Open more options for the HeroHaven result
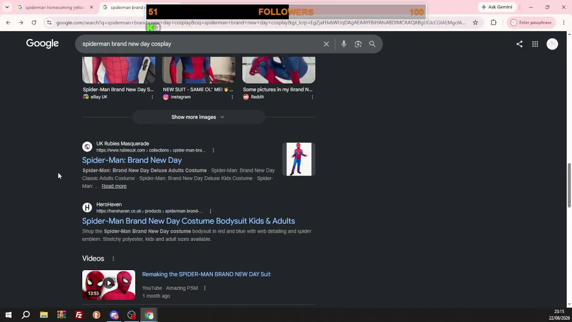 pos(210,211)
